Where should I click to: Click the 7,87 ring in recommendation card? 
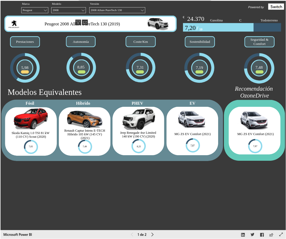click(x=255, y=146)
